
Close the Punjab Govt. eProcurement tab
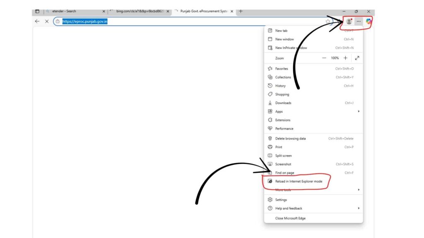232,11
